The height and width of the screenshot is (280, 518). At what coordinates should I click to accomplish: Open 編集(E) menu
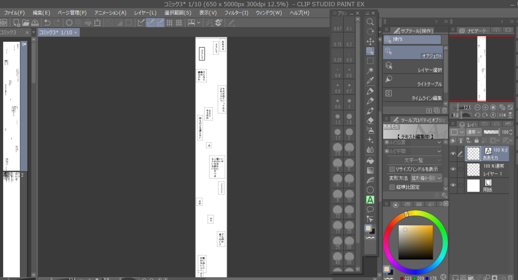point(41,13)
